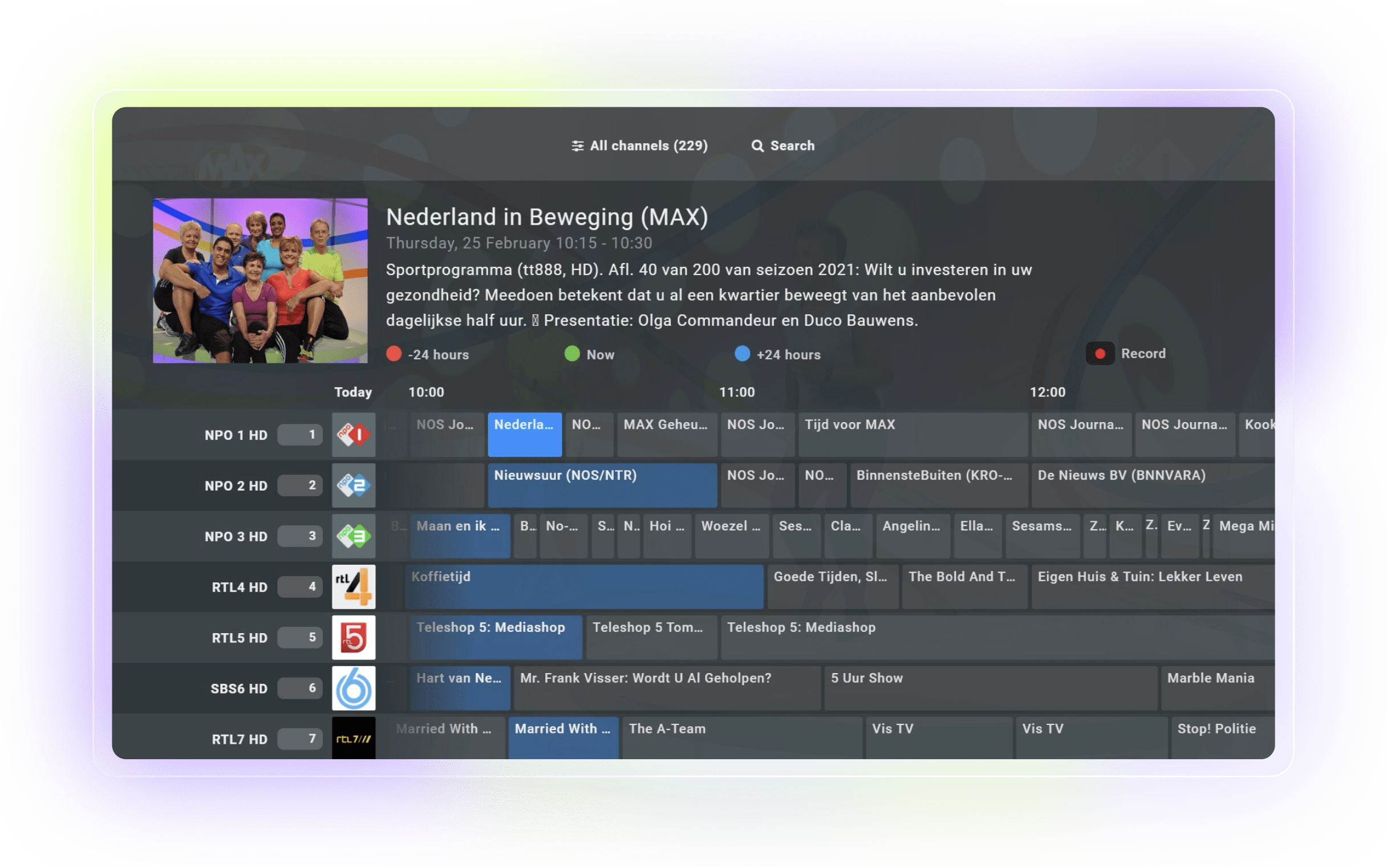Image resolution: width=1387 pixels, height=867 pixels.
Task: Select the highlighted Married With ... on RTL7
Action: (x=563, y=738)
